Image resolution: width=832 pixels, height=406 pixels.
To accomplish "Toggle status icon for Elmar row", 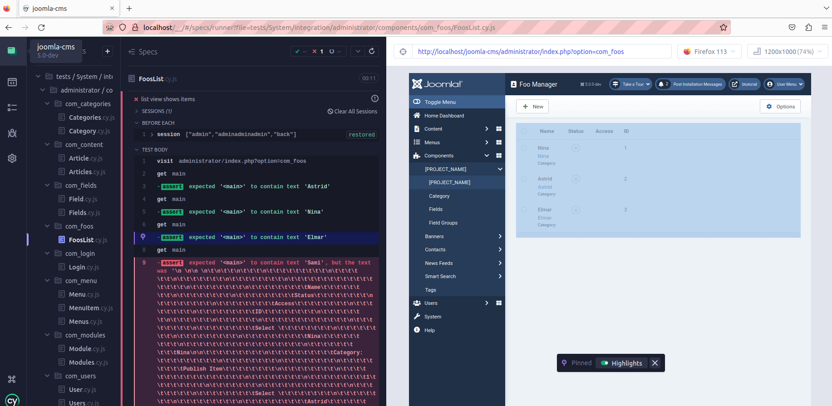I will 576,210.
